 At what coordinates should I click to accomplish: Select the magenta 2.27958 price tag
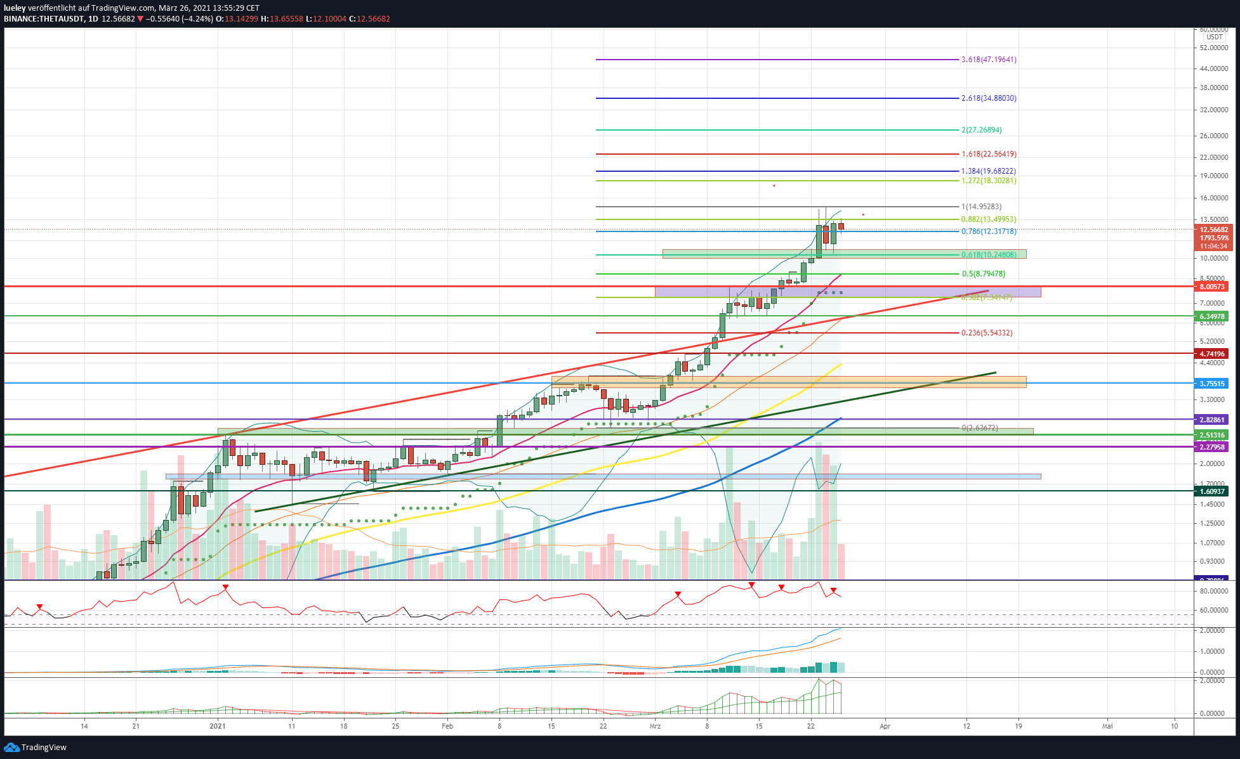[1212, 447]
